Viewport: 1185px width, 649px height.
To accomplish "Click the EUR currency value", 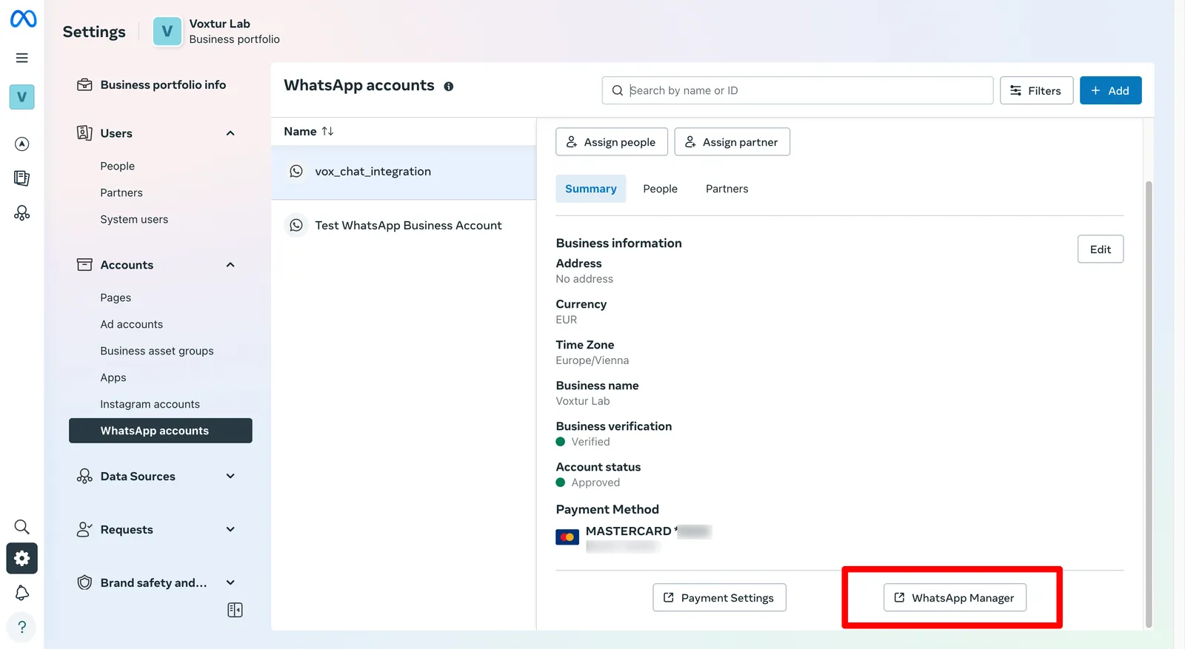I will tap(567, 320).
